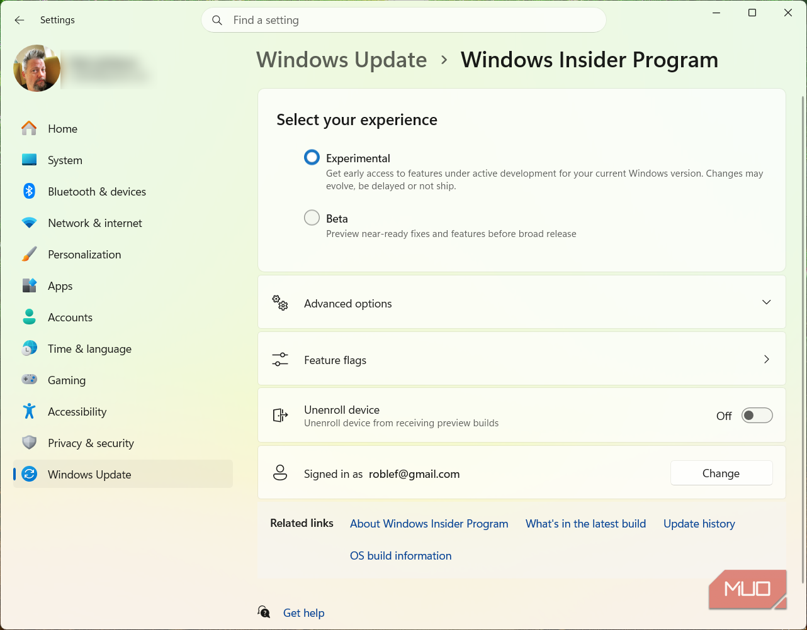
Task: Click the Accounts person icon
Action: coord(29,317)
